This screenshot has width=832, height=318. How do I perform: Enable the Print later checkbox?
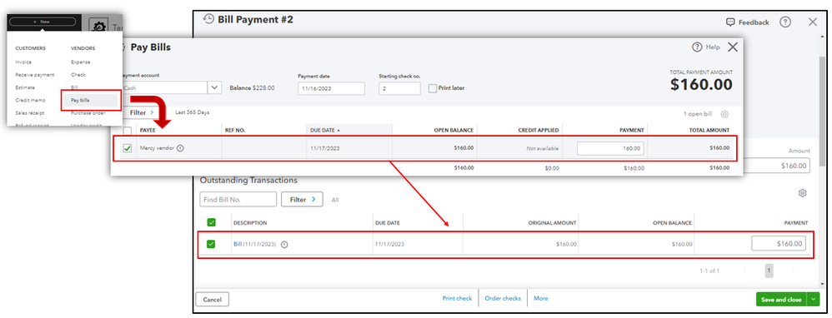coord(433,88)
